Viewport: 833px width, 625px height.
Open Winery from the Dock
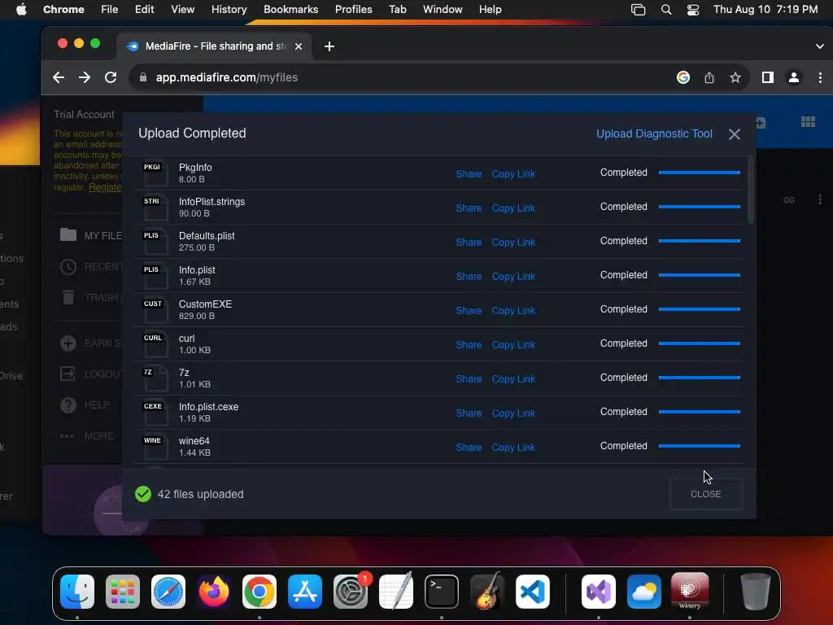click(690, 592)
